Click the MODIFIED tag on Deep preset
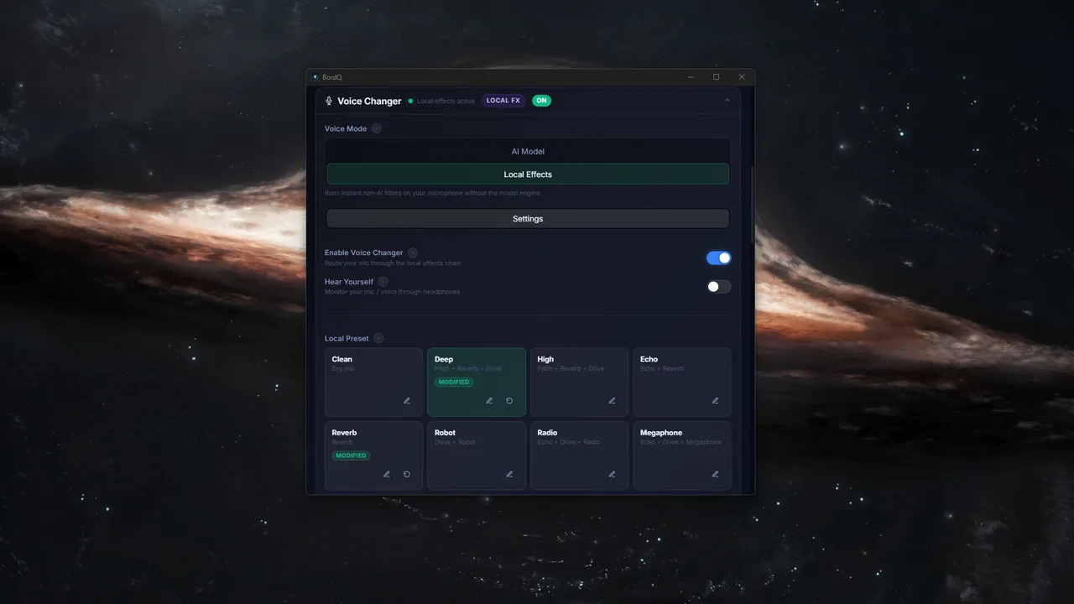This screenshot has height=604, width=1074. tap(454, 382)
